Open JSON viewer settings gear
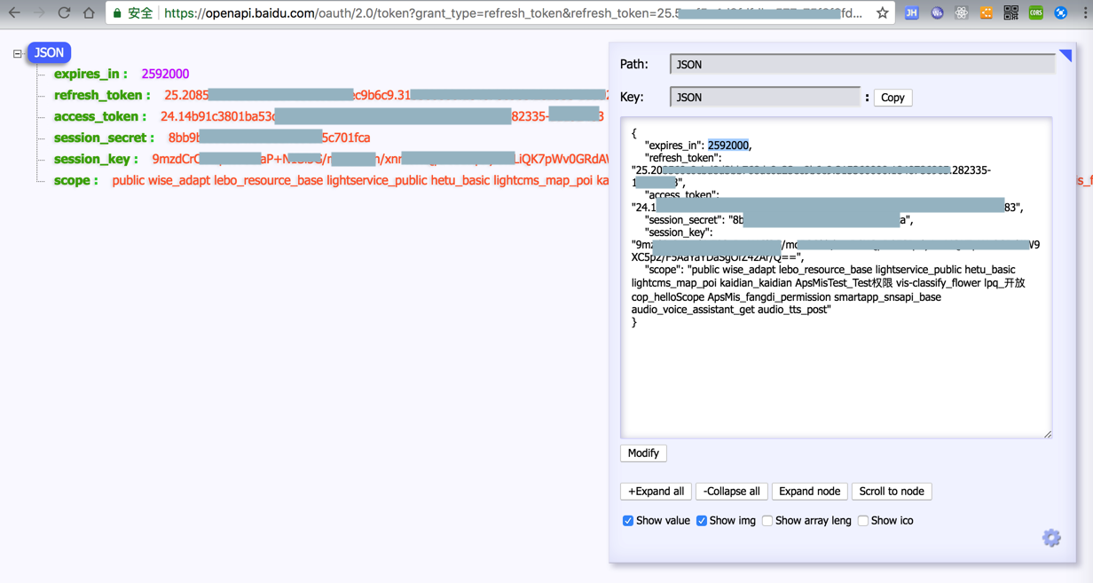Viewport: 1093px width, 583px height. click(x=1051, y=538)
